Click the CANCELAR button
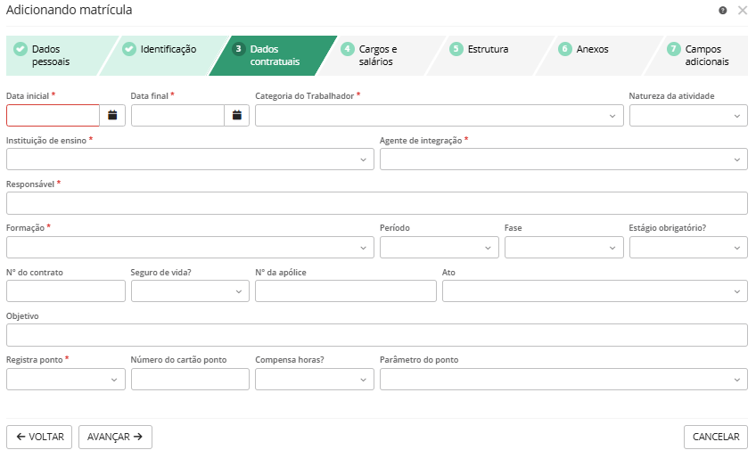 coord(716,437)
